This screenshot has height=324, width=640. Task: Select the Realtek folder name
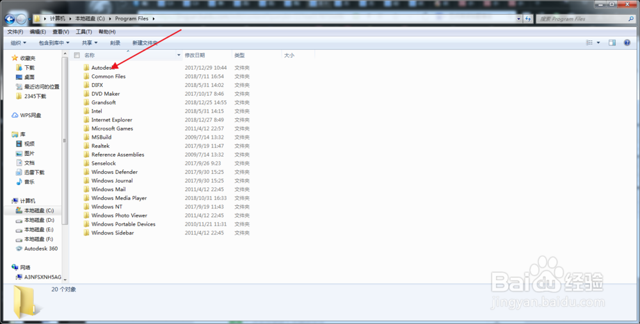click(x=100, y=146)
